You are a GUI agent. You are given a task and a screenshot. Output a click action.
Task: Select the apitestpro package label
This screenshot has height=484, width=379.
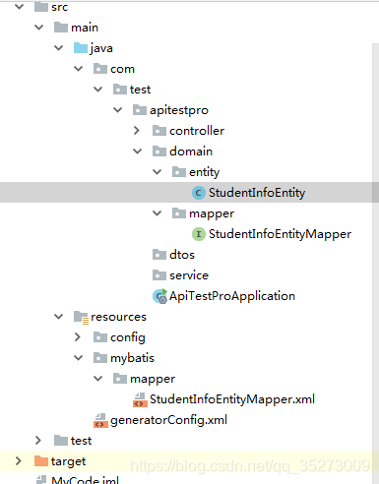[x=179, y=110]
